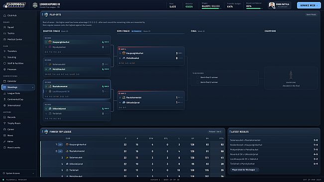Click the Transfers sidebar icon

pos(4,51)
